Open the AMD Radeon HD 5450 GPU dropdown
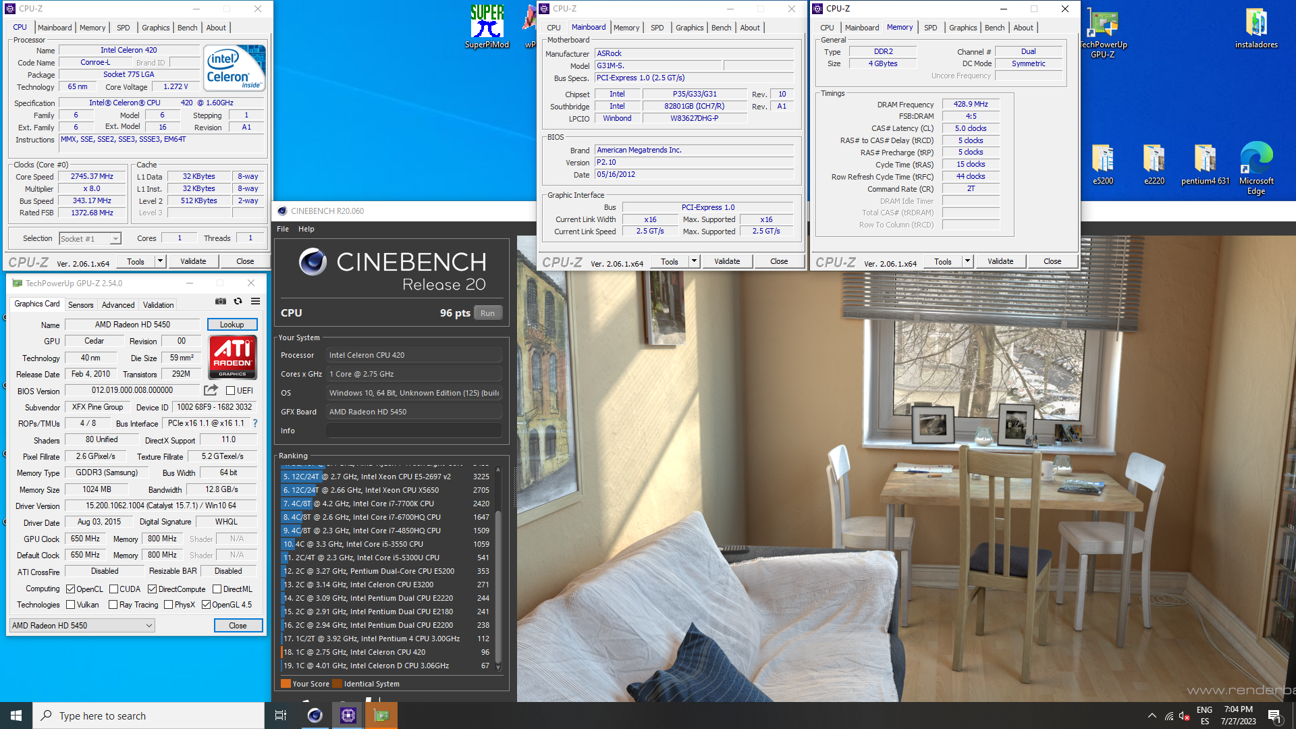 click(x=82, y=625)
